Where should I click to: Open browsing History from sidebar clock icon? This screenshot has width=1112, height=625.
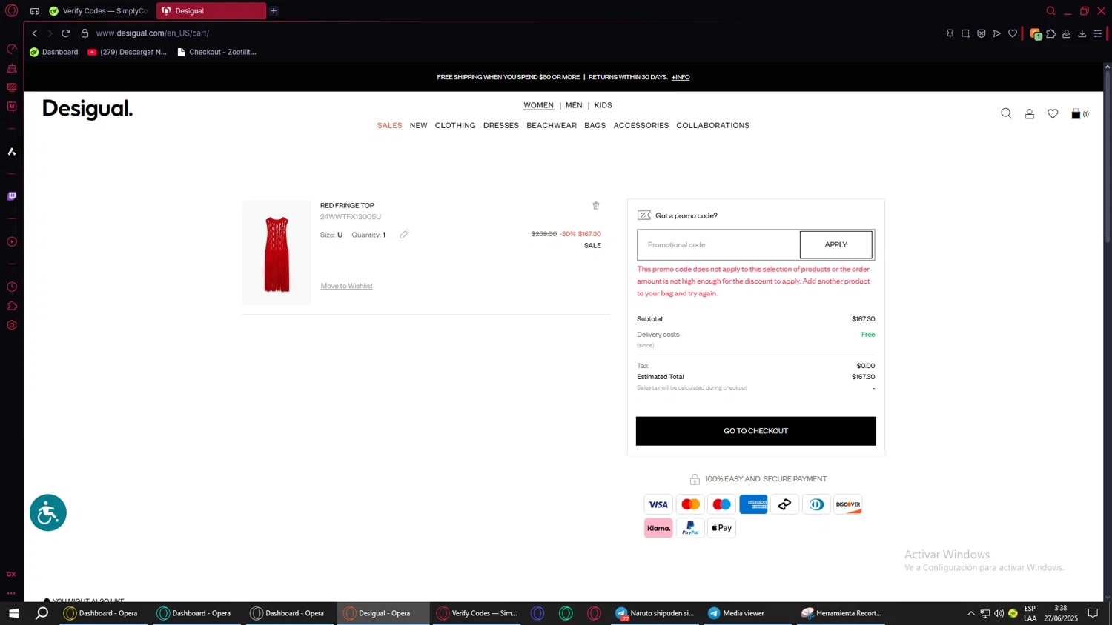pos(12,287)
